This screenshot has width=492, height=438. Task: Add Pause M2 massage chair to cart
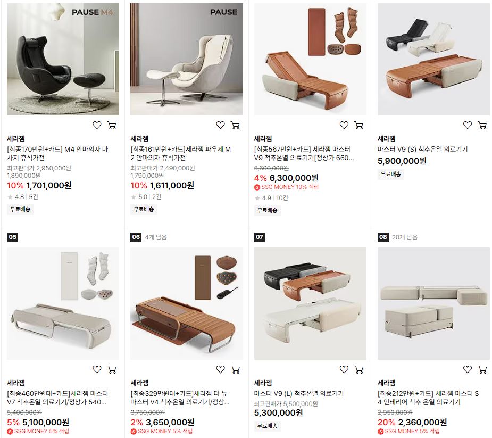(235, 125)
